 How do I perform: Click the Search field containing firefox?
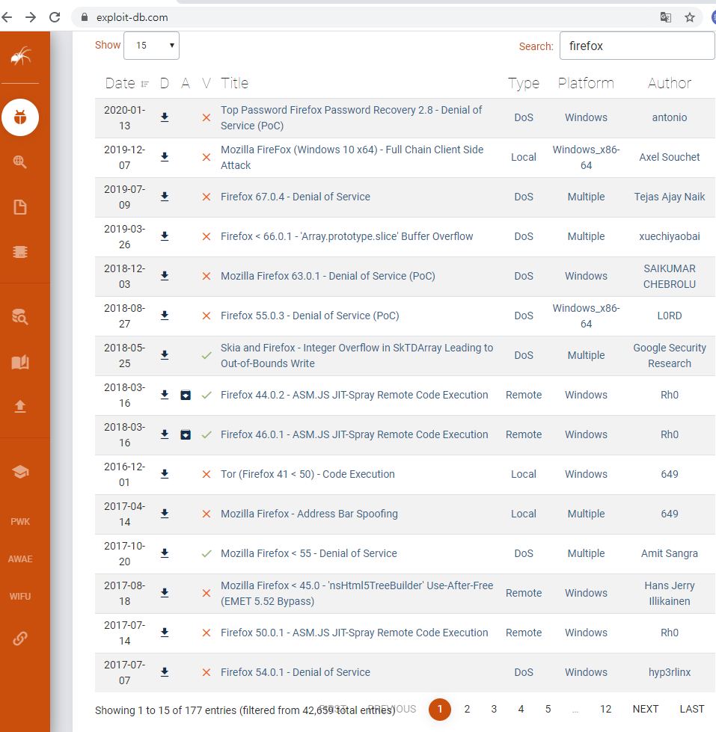[x=637, y=46]
